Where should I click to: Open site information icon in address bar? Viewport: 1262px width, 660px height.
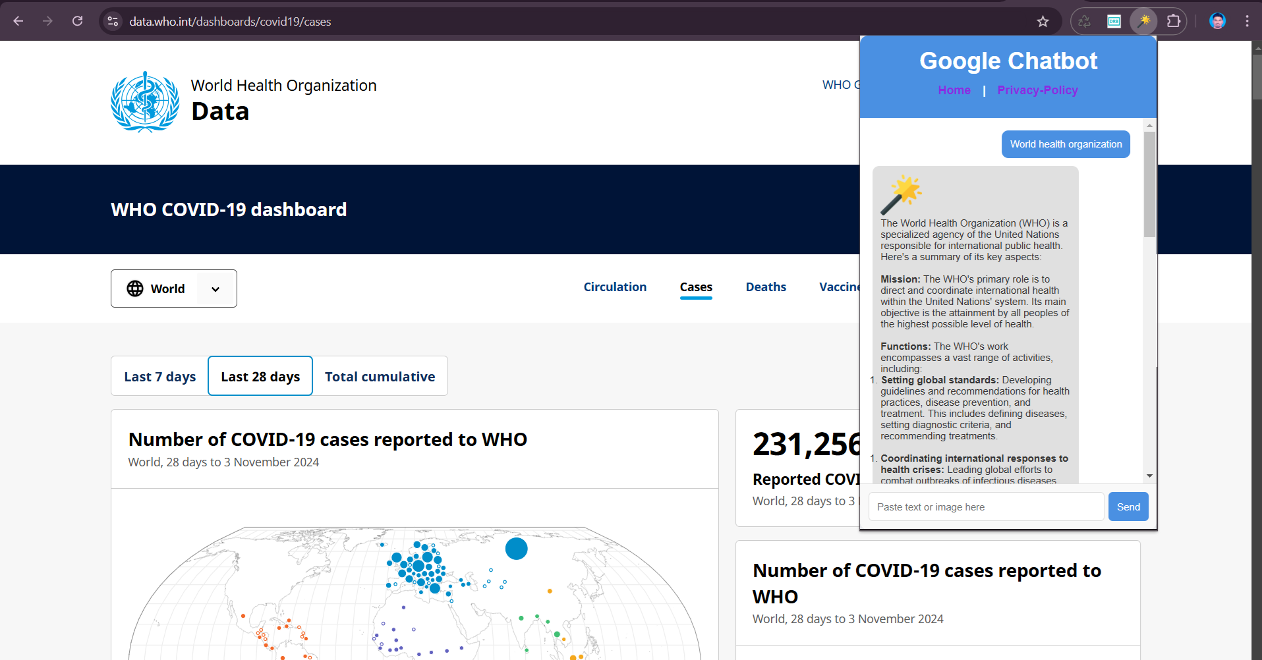113,21
